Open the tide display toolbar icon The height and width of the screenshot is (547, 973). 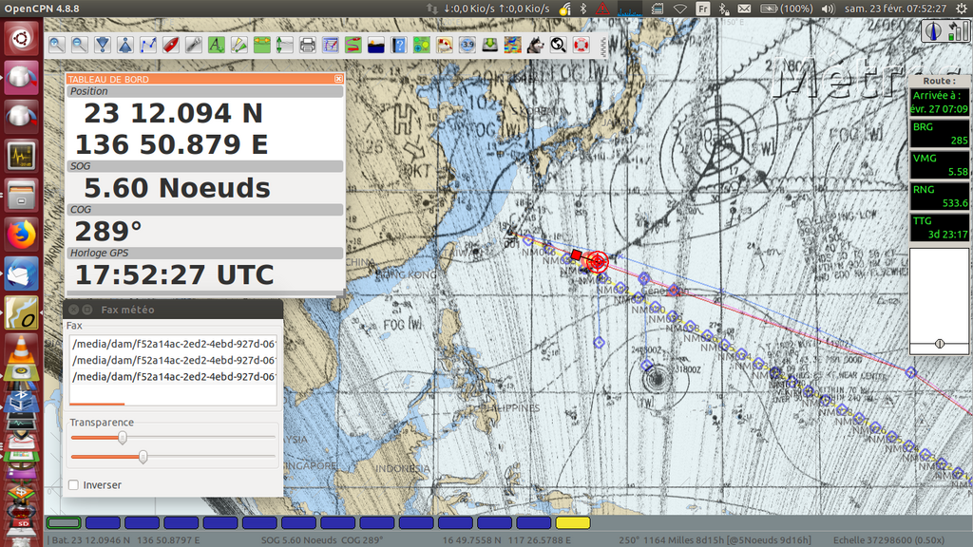(x=376, y=45)
